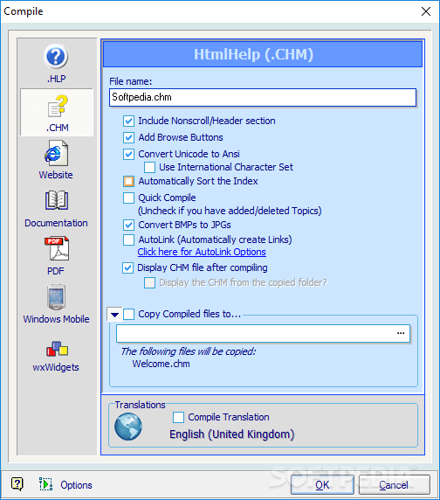Viewport: 440px width, 500px height.
Task: Uncheck Display CHM file after compiling
Action: (x=128, y=267)
